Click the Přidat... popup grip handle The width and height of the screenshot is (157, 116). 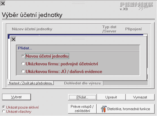(78, 38)
